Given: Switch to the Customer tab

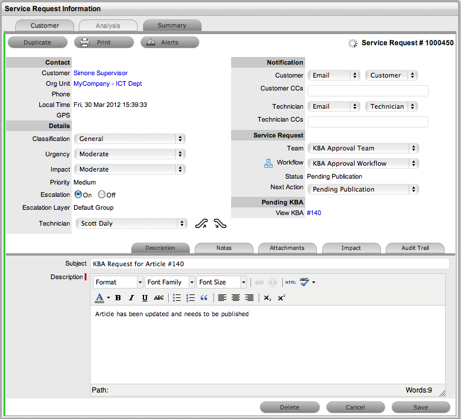Looking at the screenshot, I should (x=45, y=26).
